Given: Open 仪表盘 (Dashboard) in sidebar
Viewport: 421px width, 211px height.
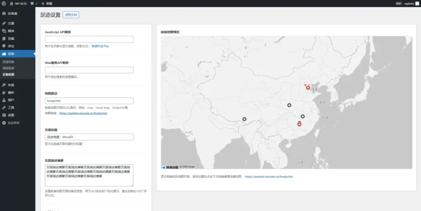Looking at the screenshot, I should (x=12, y=13).
